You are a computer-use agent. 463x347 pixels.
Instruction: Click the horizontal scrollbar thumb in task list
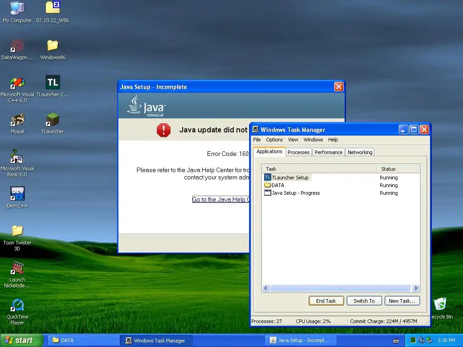point(340,288)
